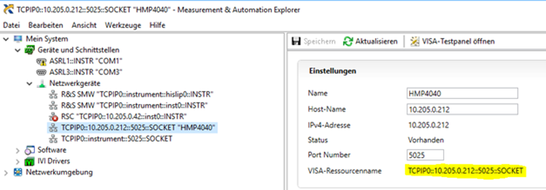Image resolution: width=546 pixels, height=190 pixels.
Task: Click the instrument 5025 SOCKET icon
Action: (53, 139)
